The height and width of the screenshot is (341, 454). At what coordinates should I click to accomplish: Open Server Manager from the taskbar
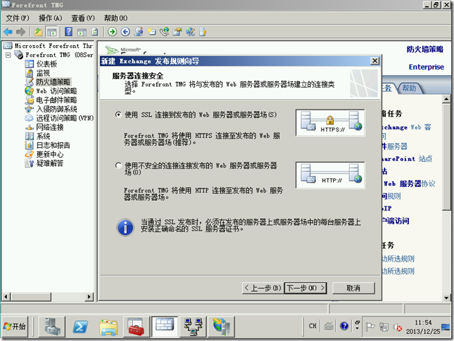52,326
